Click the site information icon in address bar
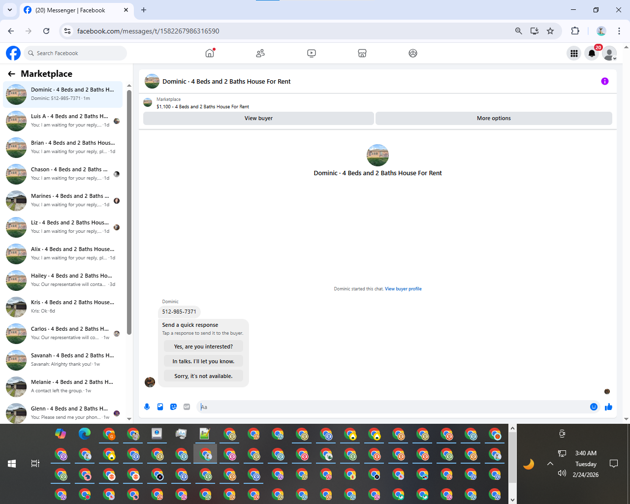The height and width of the screenshot is (504, 630). point(67,31)
